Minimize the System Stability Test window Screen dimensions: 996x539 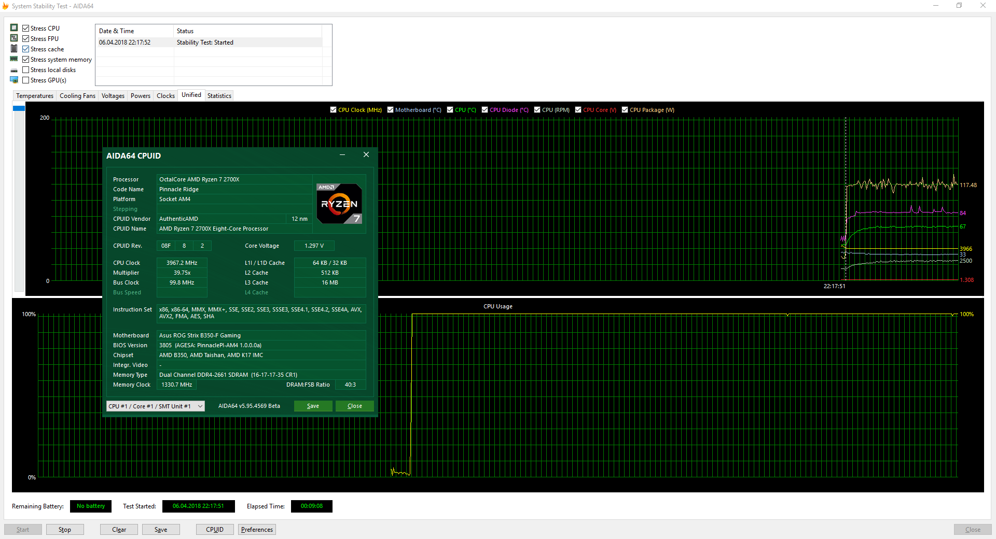pyautogui.click(x=936, y=6)
